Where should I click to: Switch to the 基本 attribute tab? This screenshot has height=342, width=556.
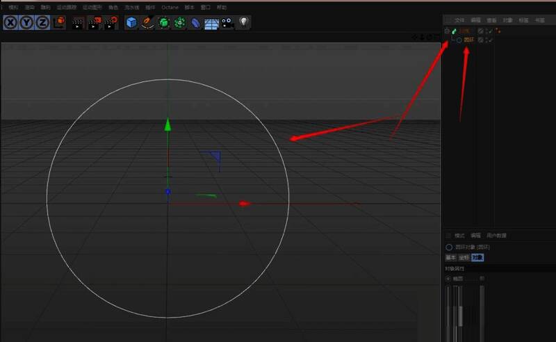(x=450, y=257)
